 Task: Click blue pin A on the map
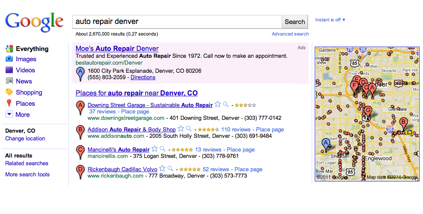coord(326,145)
